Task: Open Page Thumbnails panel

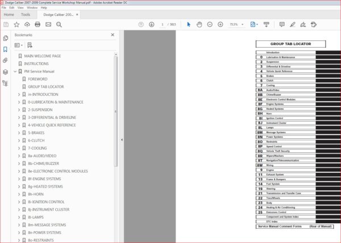Action: [6, 38]
